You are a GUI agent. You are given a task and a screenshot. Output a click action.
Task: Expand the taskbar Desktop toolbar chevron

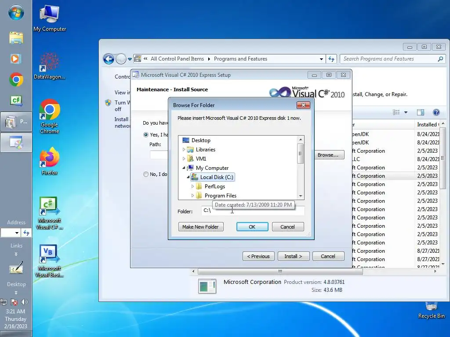coord(16,293)
